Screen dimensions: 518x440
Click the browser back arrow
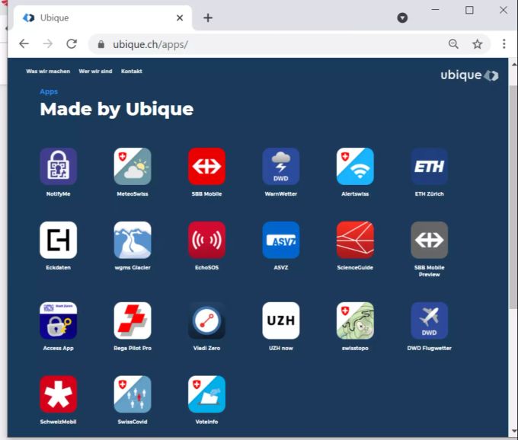coord(24,44)
